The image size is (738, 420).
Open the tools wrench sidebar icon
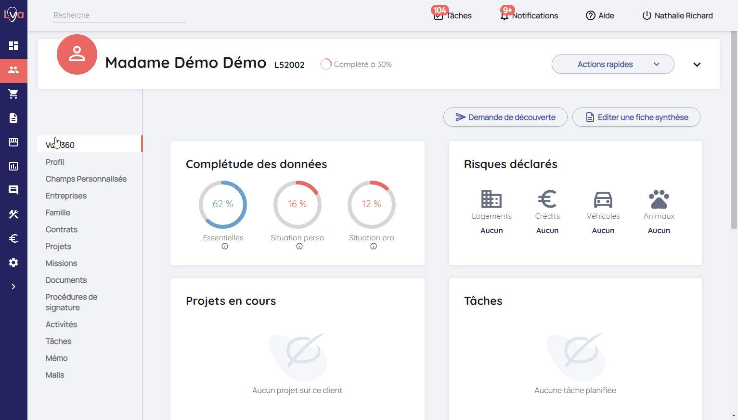tap(13, 214)
